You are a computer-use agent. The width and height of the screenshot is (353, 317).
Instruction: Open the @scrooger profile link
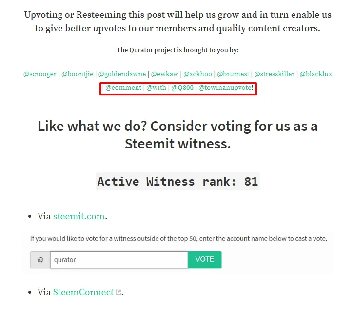40,74
